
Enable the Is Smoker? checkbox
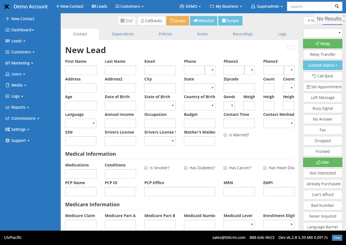[146, 168]
